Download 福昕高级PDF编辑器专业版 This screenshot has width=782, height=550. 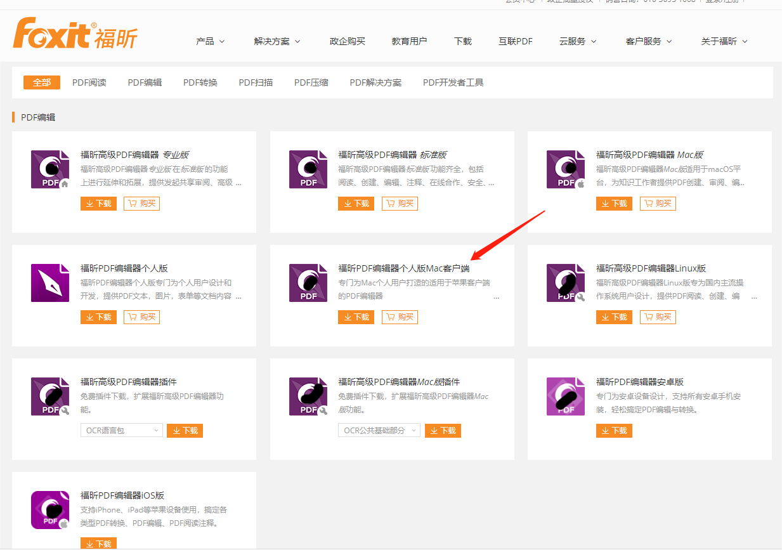click(98, 204)
